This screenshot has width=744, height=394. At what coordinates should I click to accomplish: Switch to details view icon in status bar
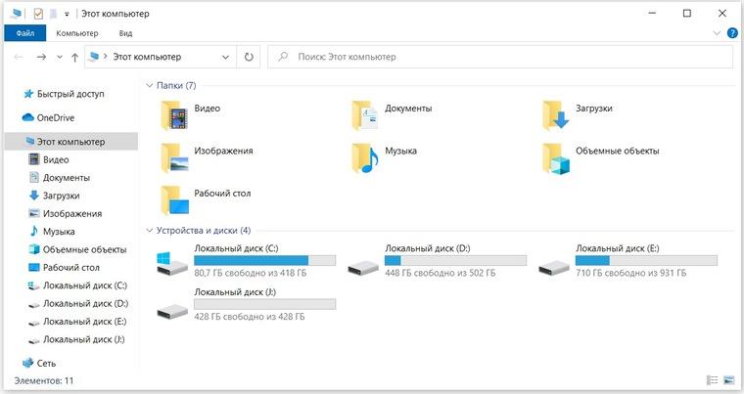[712, 379]
